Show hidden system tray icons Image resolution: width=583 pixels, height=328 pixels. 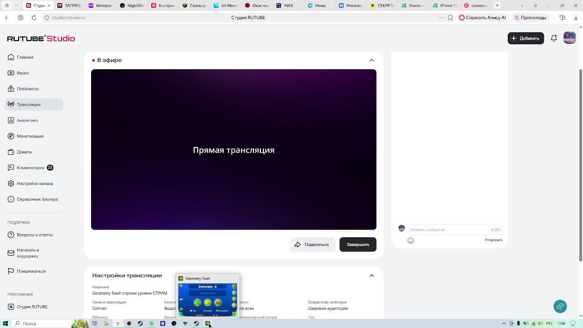coord(504,323)
